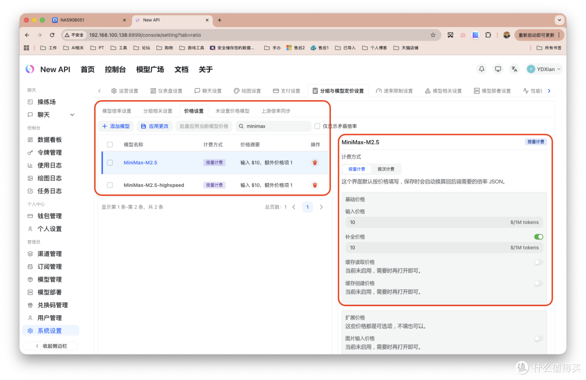Open 使用日志 in the sidebar
Screen dimensions: 586x380
pyautogui.click(x=51, y=165)
